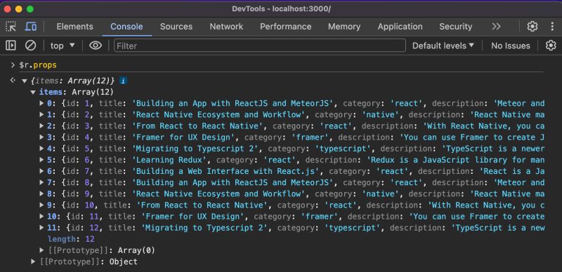Open DevTools settings gear in tab bar
This screenshot has height=272, width=562.
(x=532, y=27)
